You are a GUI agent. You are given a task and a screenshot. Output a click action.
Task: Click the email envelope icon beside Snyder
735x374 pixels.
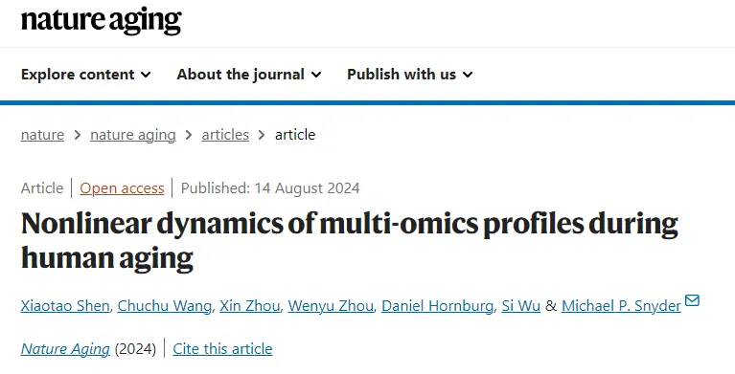pos(692,300)
